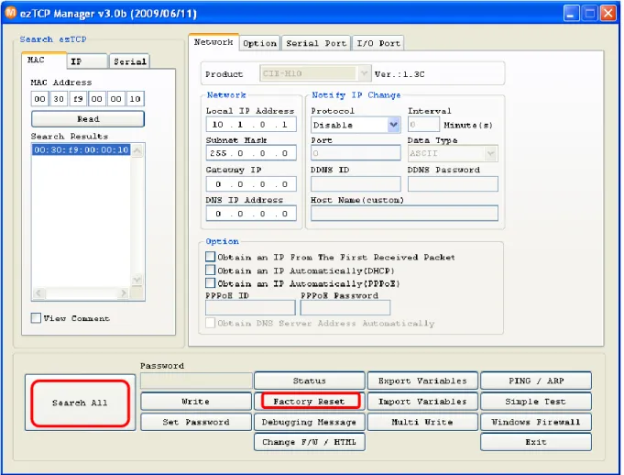Click search results scroll down arrow
The image size is (624, 475).
(x=137, y=280)
